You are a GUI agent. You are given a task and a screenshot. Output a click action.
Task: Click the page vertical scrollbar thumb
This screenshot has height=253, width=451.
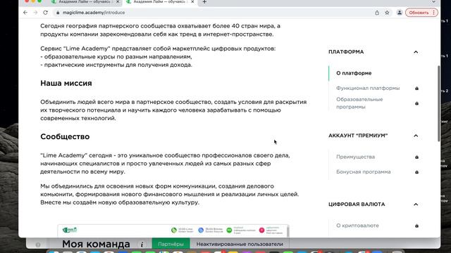438,103
